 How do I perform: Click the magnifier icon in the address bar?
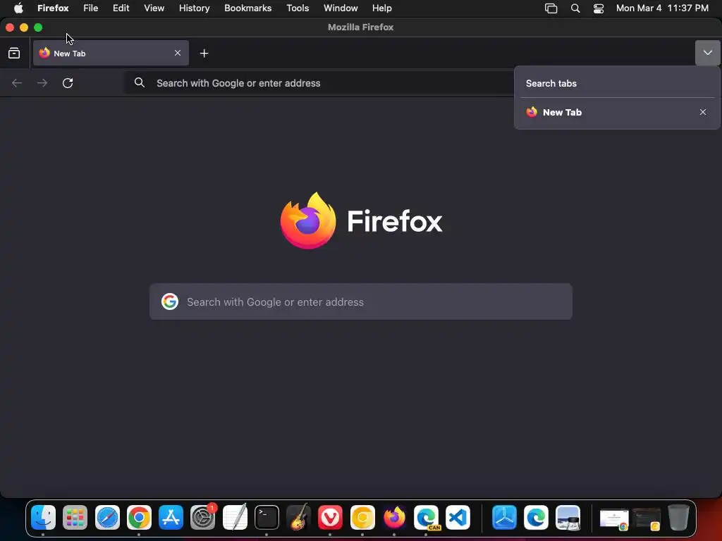tap(140, 83)
